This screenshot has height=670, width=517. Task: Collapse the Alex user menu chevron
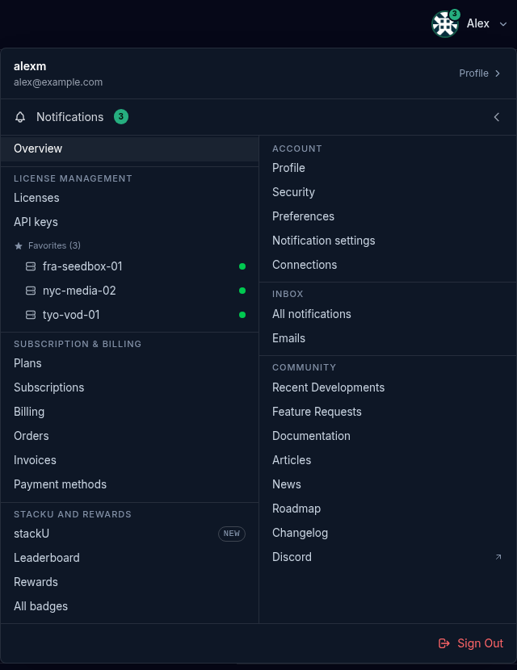click(x=503, y=24)
